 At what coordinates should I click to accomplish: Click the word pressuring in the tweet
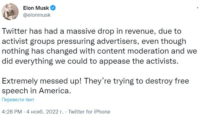(x=76, y=42)
